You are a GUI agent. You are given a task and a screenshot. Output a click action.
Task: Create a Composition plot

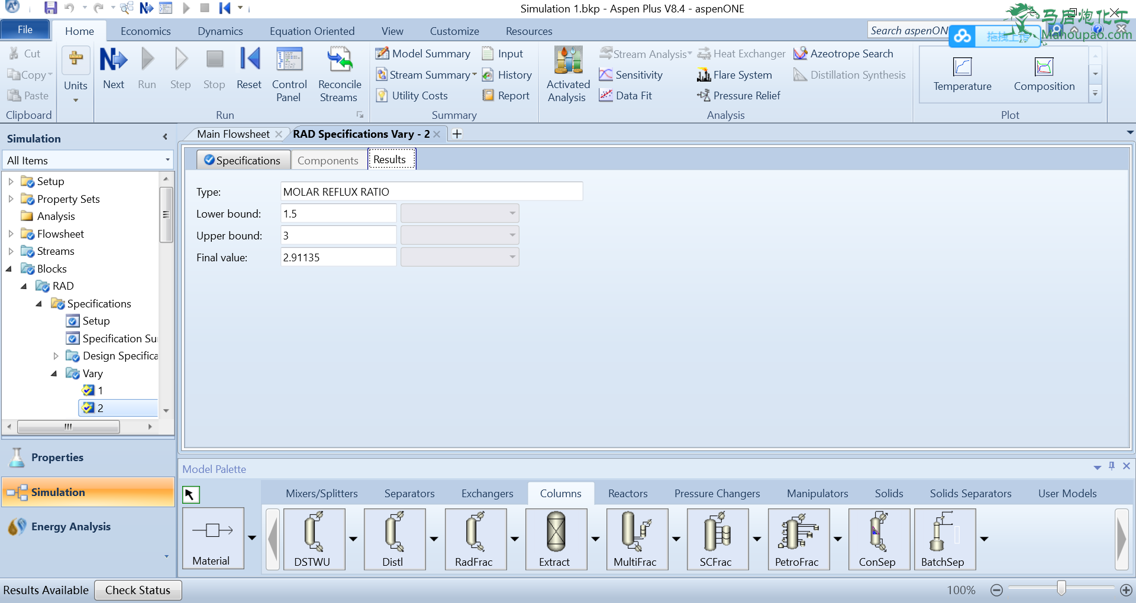point(1044,74)
